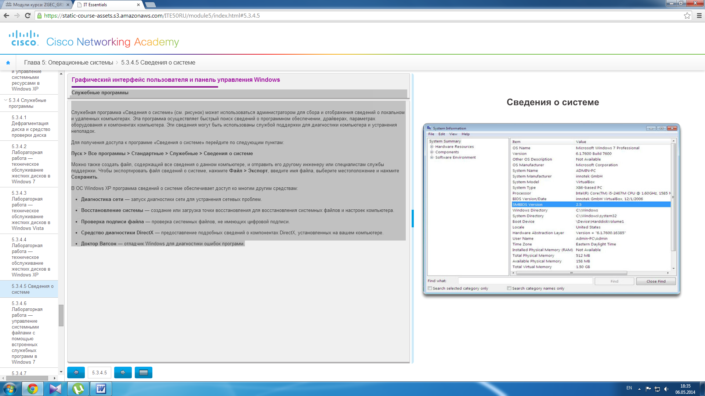Click Help menu in System Information image
The height and width of the screenshot is (396, 705).
point(466,134)
